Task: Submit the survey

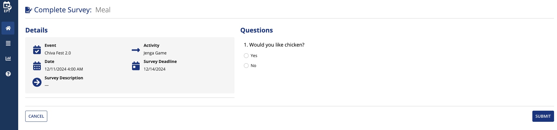Action: [x=543, y=116]
